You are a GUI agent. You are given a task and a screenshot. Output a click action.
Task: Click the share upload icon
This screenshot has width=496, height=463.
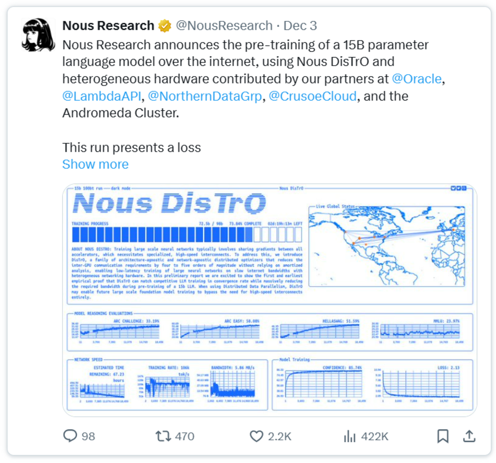469,436
